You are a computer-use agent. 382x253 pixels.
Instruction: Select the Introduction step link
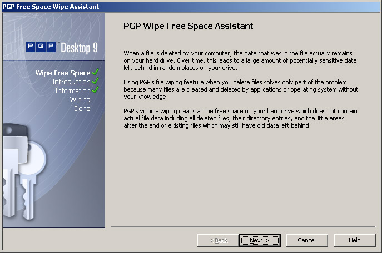click(71, 82)
